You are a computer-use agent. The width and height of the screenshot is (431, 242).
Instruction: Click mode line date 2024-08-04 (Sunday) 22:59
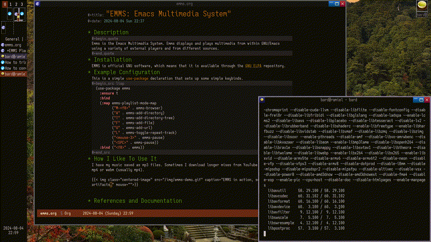click(x=108, y=213)
